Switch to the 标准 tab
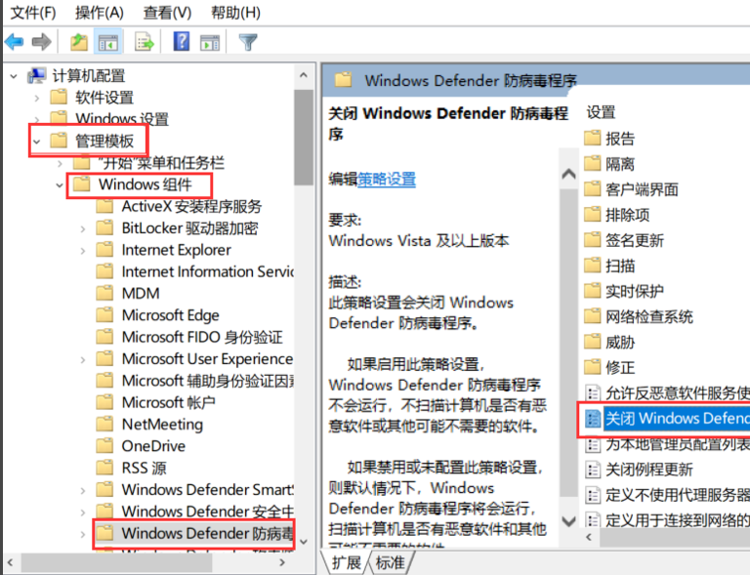Screen dimensions: 750x575 tap(391, 562)
